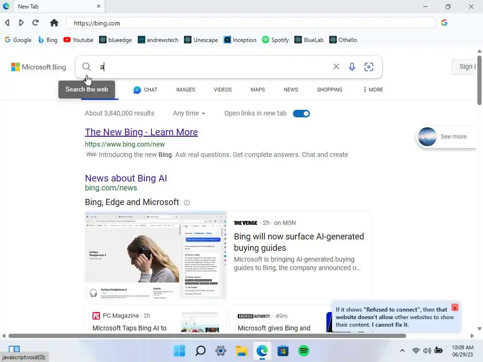483x362 pixels.
Task: Switch to the NEWS tab
Action: tap(291, 90)
